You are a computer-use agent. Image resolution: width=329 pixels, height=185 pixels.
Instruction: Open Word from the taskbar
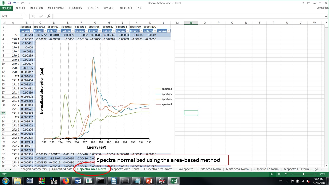point(78,181)
